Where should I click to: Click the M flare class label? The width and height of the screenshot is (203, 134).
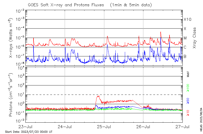tap(185, 38)
